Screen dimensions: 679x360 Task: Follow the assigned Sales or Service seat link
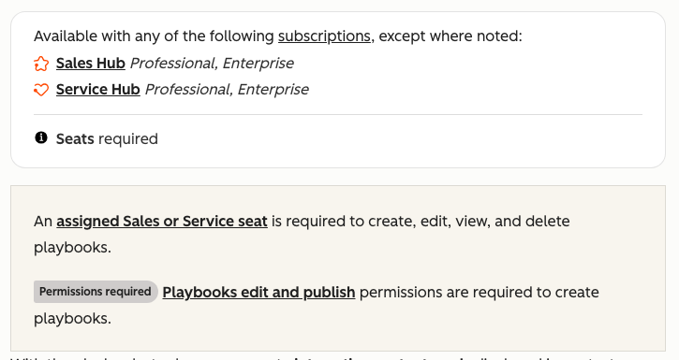click(x=161, y=222)
